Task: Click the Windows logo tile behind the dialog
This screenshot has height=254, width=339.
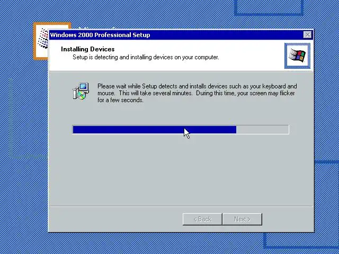Action: click(x=41, y=41)
